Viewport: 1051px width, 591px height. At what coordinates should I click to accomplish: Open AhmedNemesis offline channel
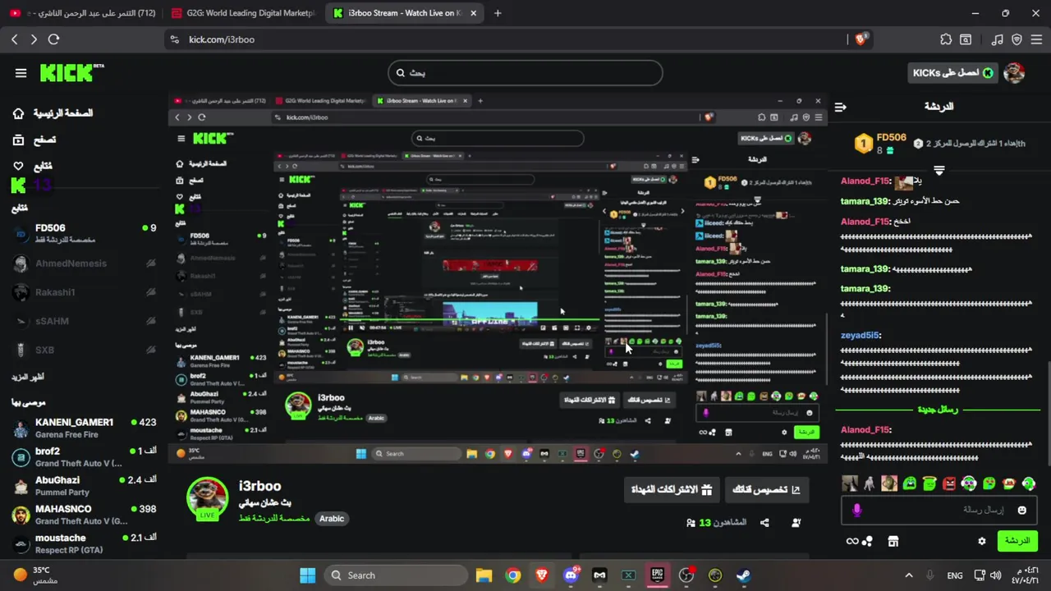(84, 263)
